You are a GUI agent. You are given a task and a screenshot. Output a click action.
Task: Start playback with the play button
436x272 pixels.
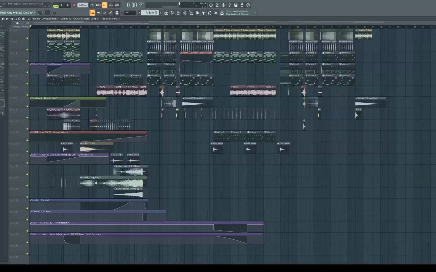(62, 5)
